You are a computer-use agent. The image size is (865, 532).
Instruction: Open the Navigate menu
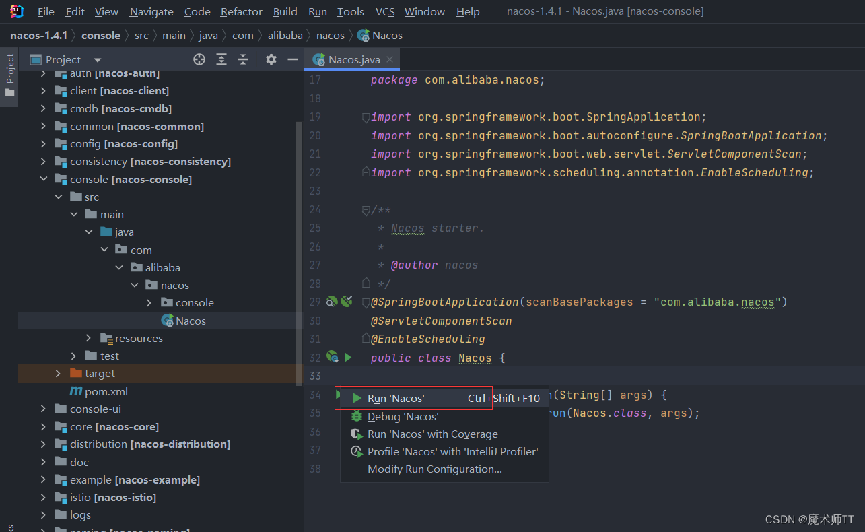tap(151, 11)
